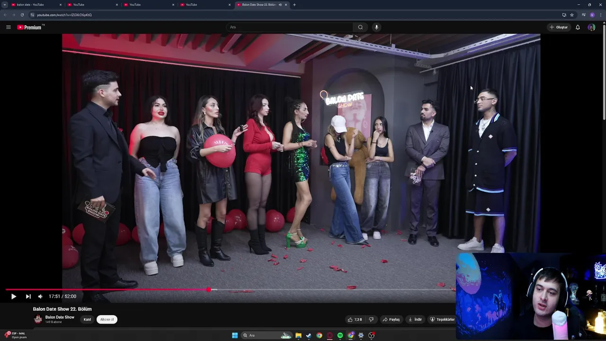Skip to the next video
This screenshot has width=606, height=341.
click(28, 296)
